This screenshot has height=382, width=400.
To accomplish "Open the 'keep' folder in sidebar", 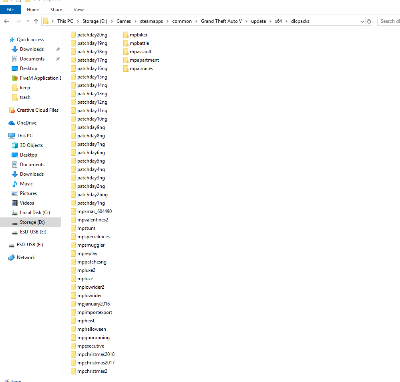I will [x=25, y=88].
